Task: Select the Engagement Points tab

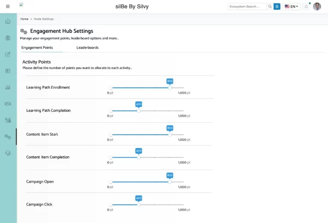Action: [37, 48]
